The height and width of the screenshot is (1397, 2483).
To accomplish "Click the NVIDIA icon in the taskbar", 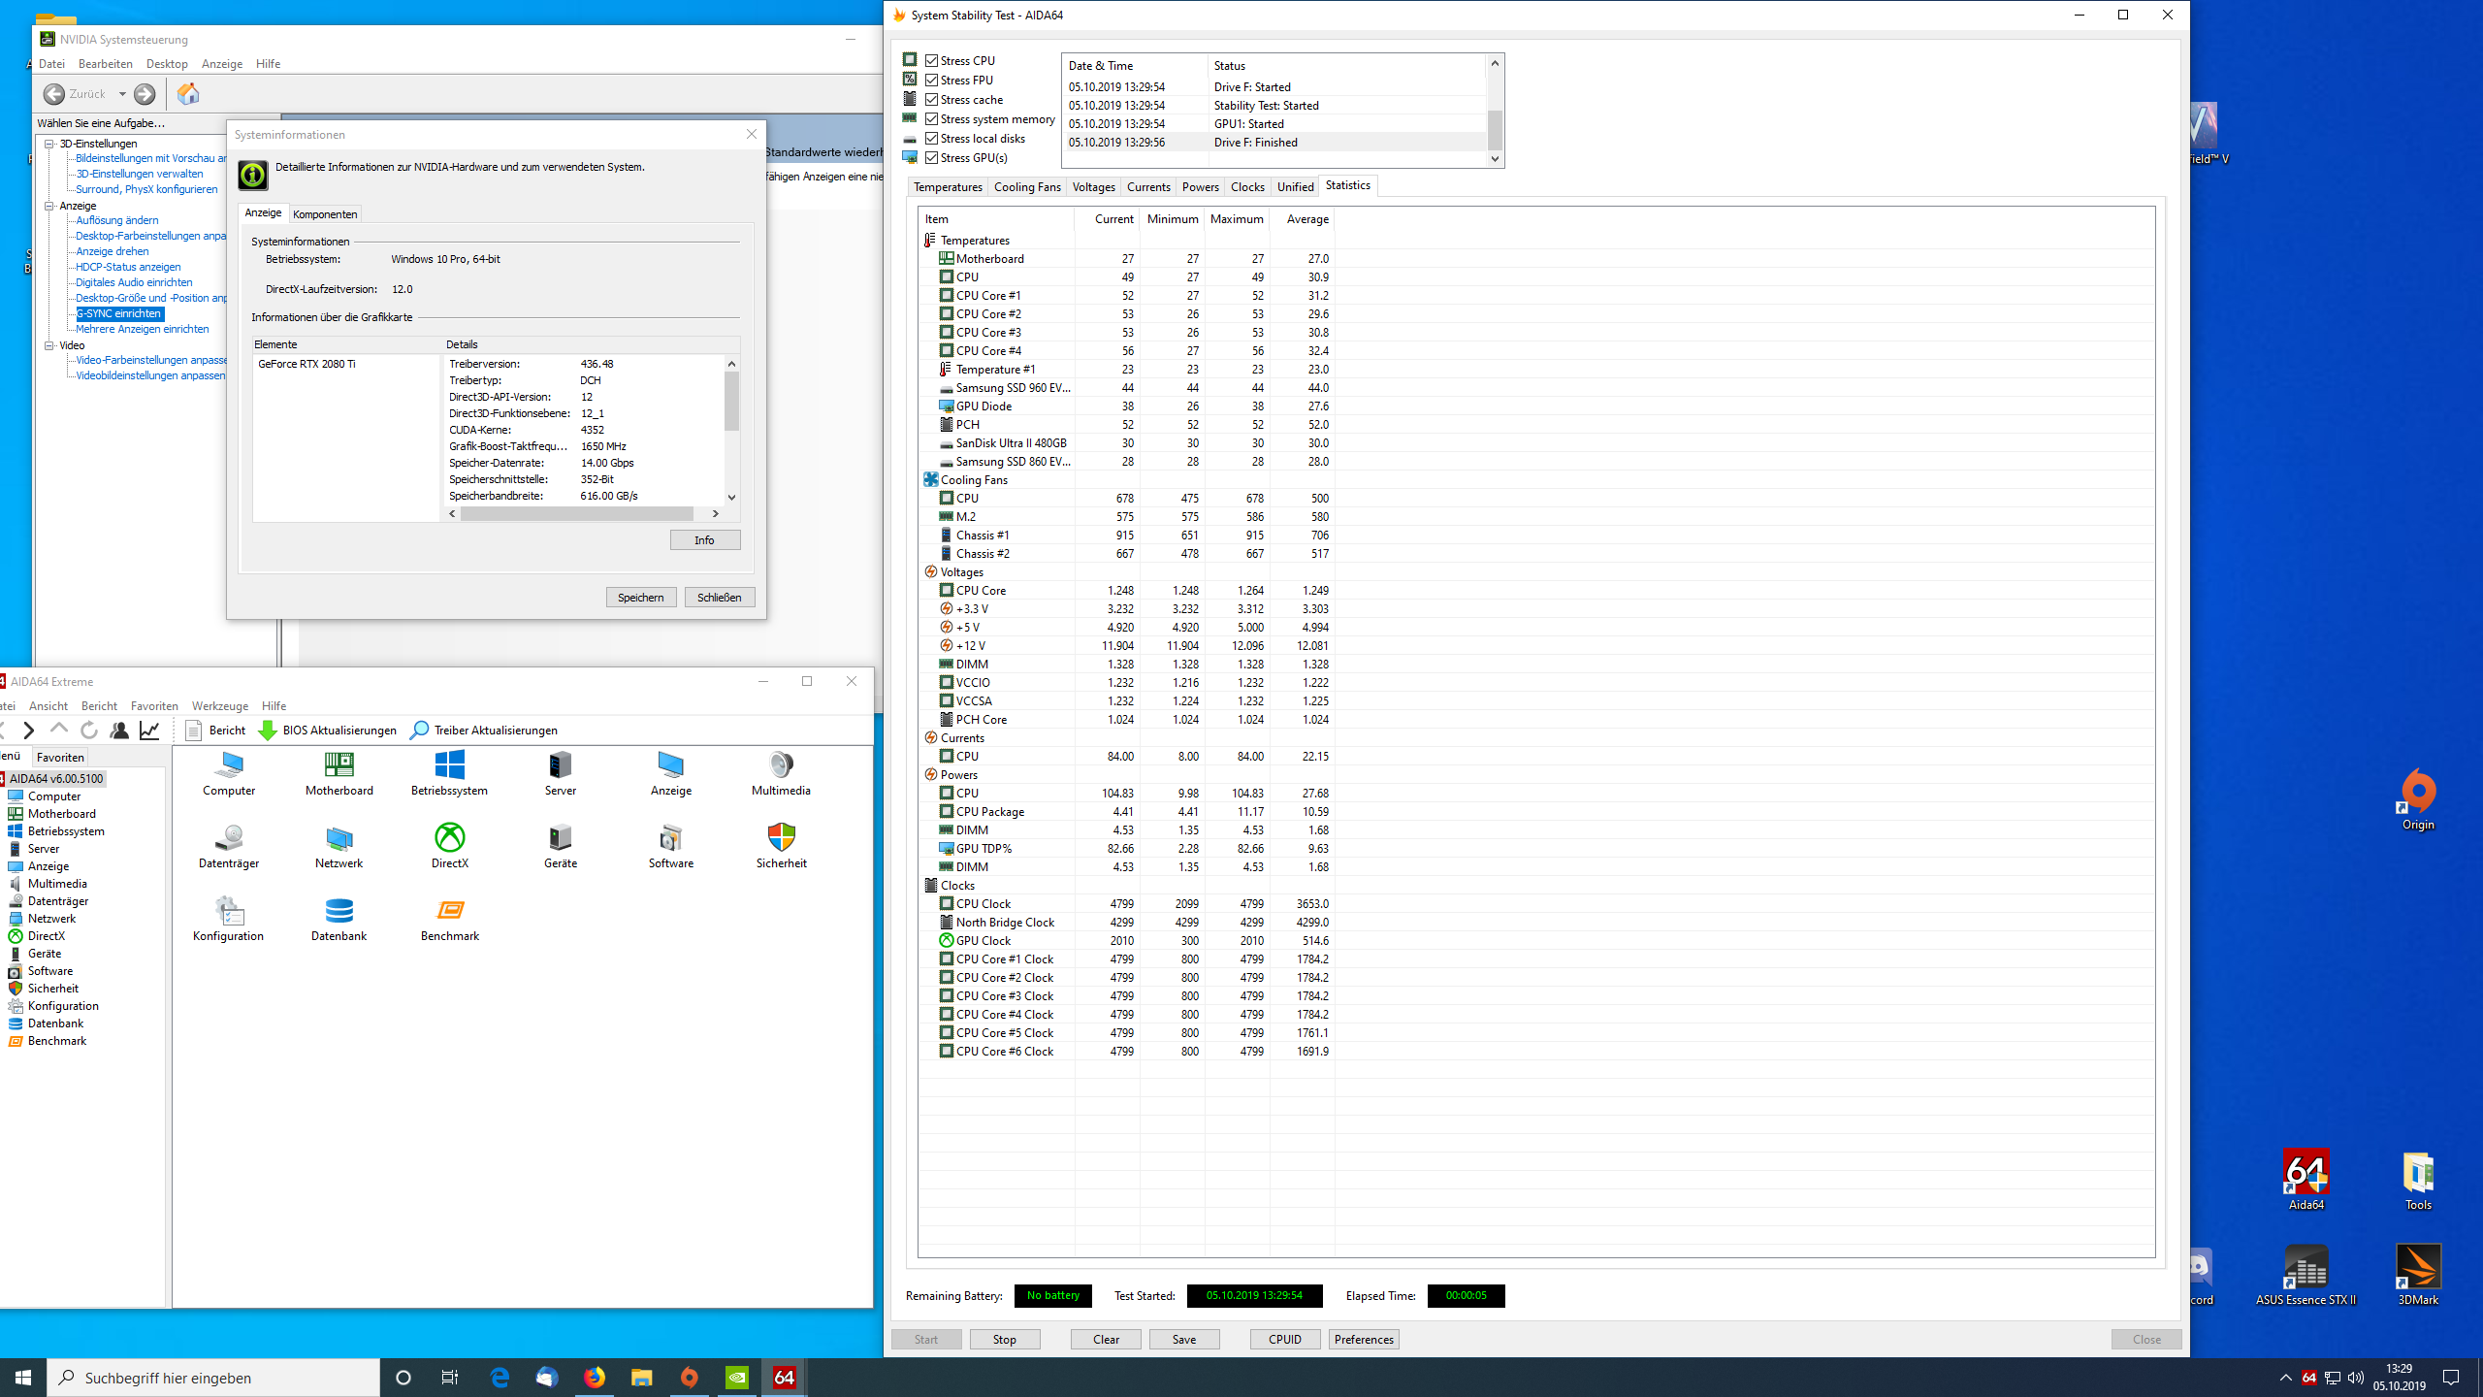I will (x=737, y=1377).
